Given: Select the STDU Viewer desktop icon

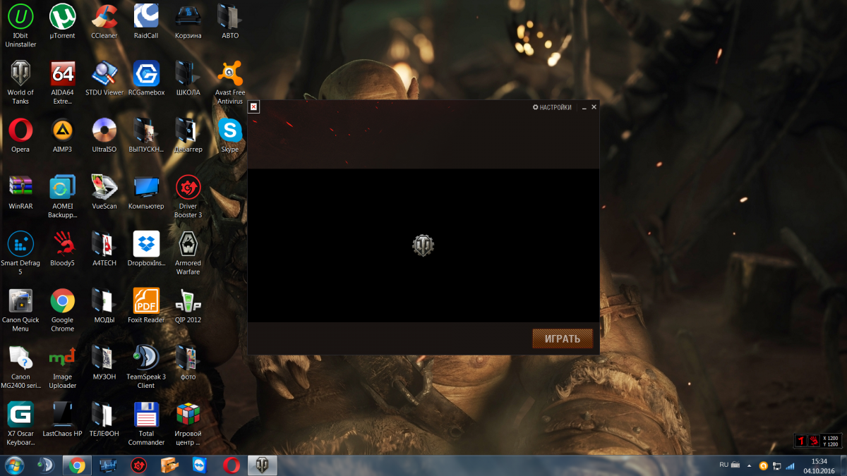Looking at the screenshot, I should [104, 79].
